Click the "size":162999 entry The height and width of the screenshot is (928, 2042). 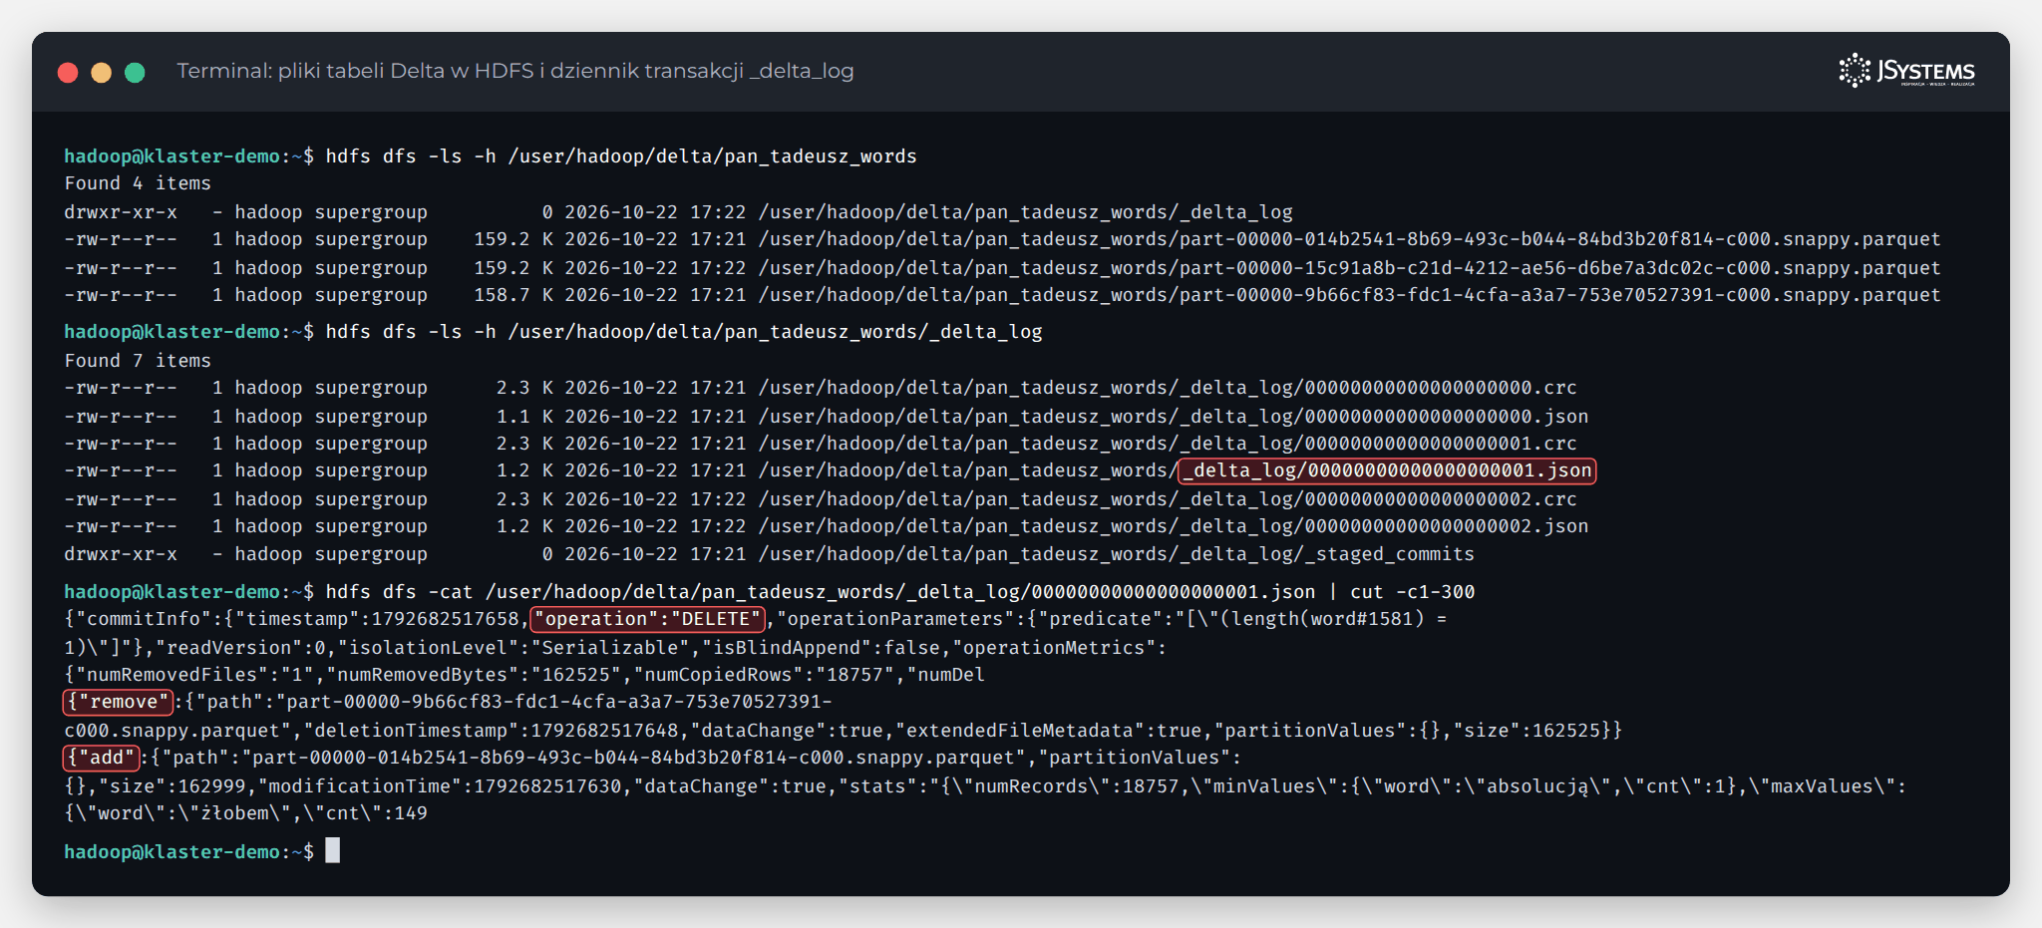171,786
